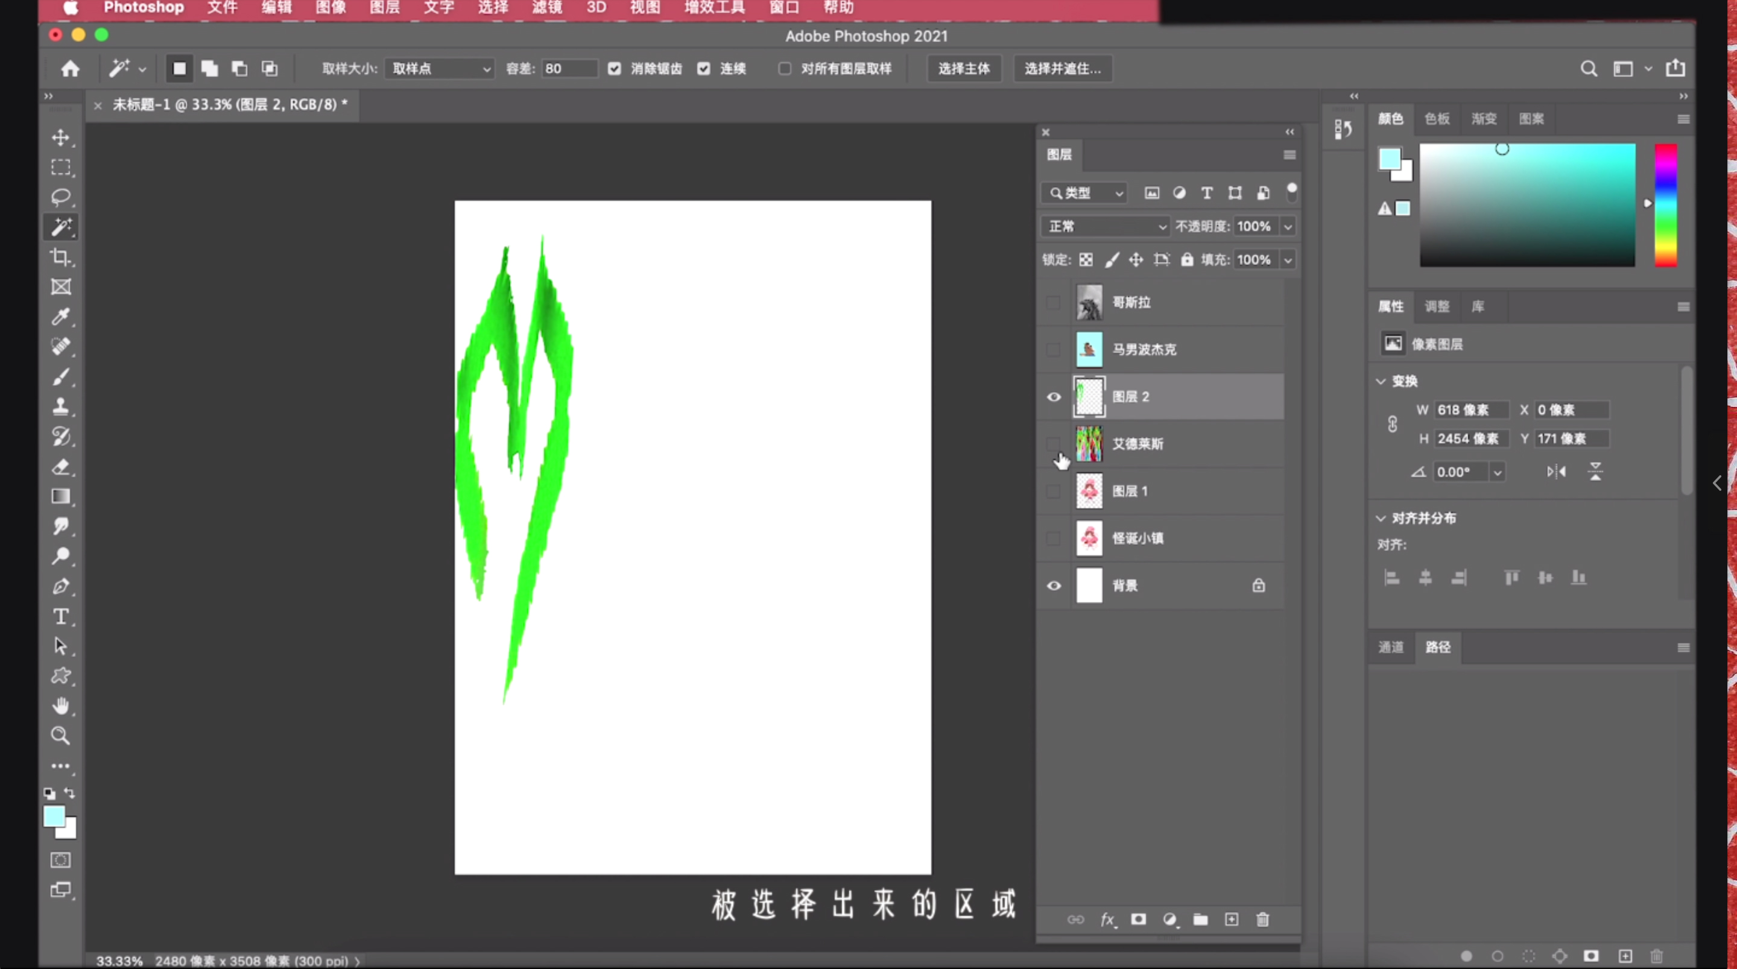This screenshot has width=1737, height=969.
Task: Select the Crop tool
Action: tap(61, 257)
